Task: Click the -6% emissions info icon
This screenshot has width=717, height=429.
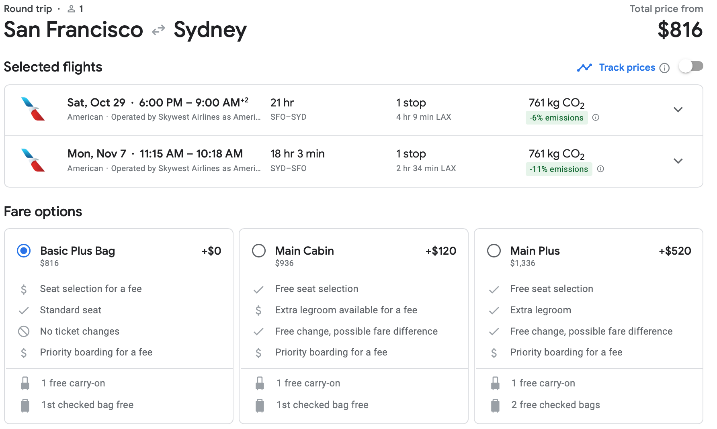Action: pyautogui.click(x=596, y=118)
